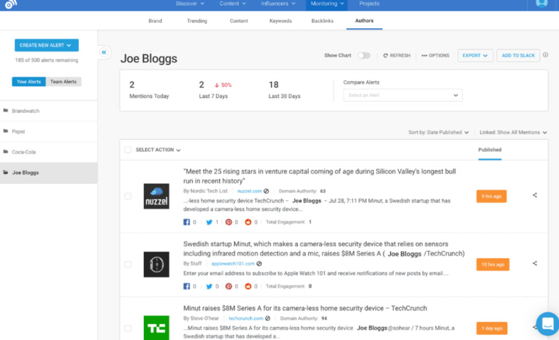Switch to the Content sub-tab
Viewport: 559px width, 340px height.
tap(239, 21)
